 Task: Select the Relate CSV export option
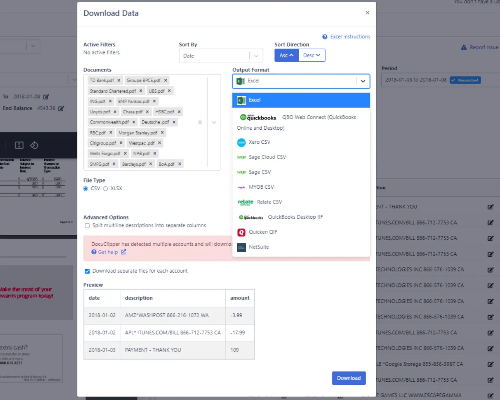(x=270, y=202)
